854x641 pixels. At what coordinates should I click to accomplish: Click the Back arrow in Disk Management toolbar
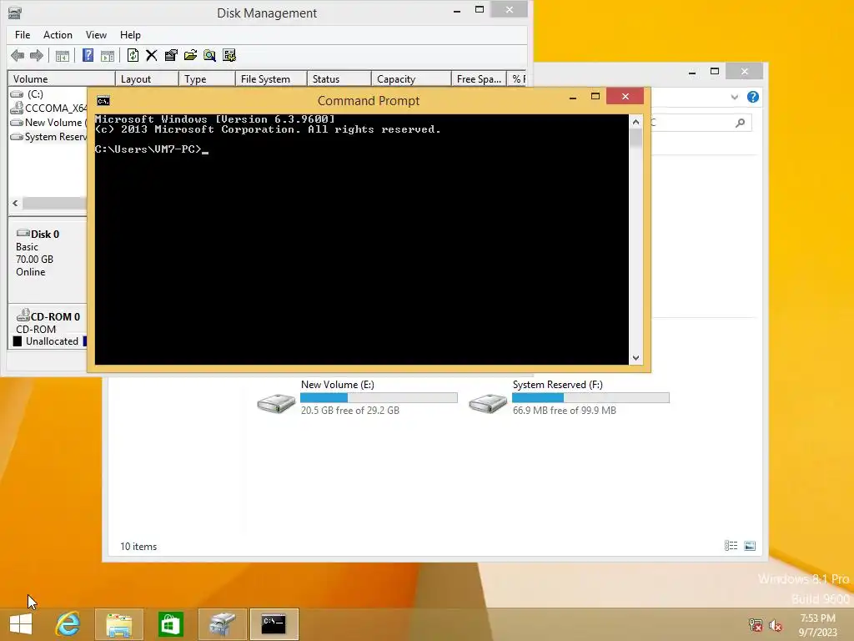point(18,55)
